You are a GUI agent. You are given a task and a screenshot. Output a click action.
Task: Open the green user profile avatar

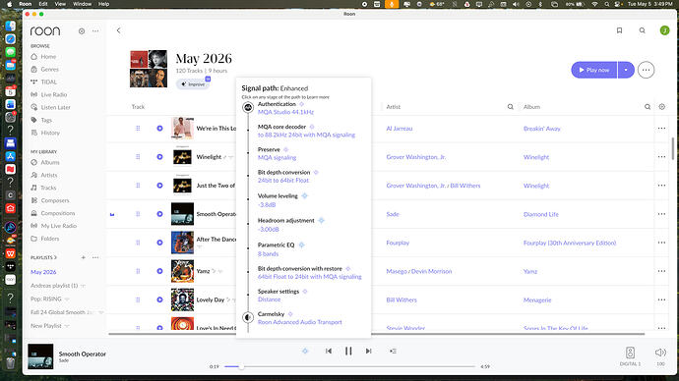coord(664,30)
